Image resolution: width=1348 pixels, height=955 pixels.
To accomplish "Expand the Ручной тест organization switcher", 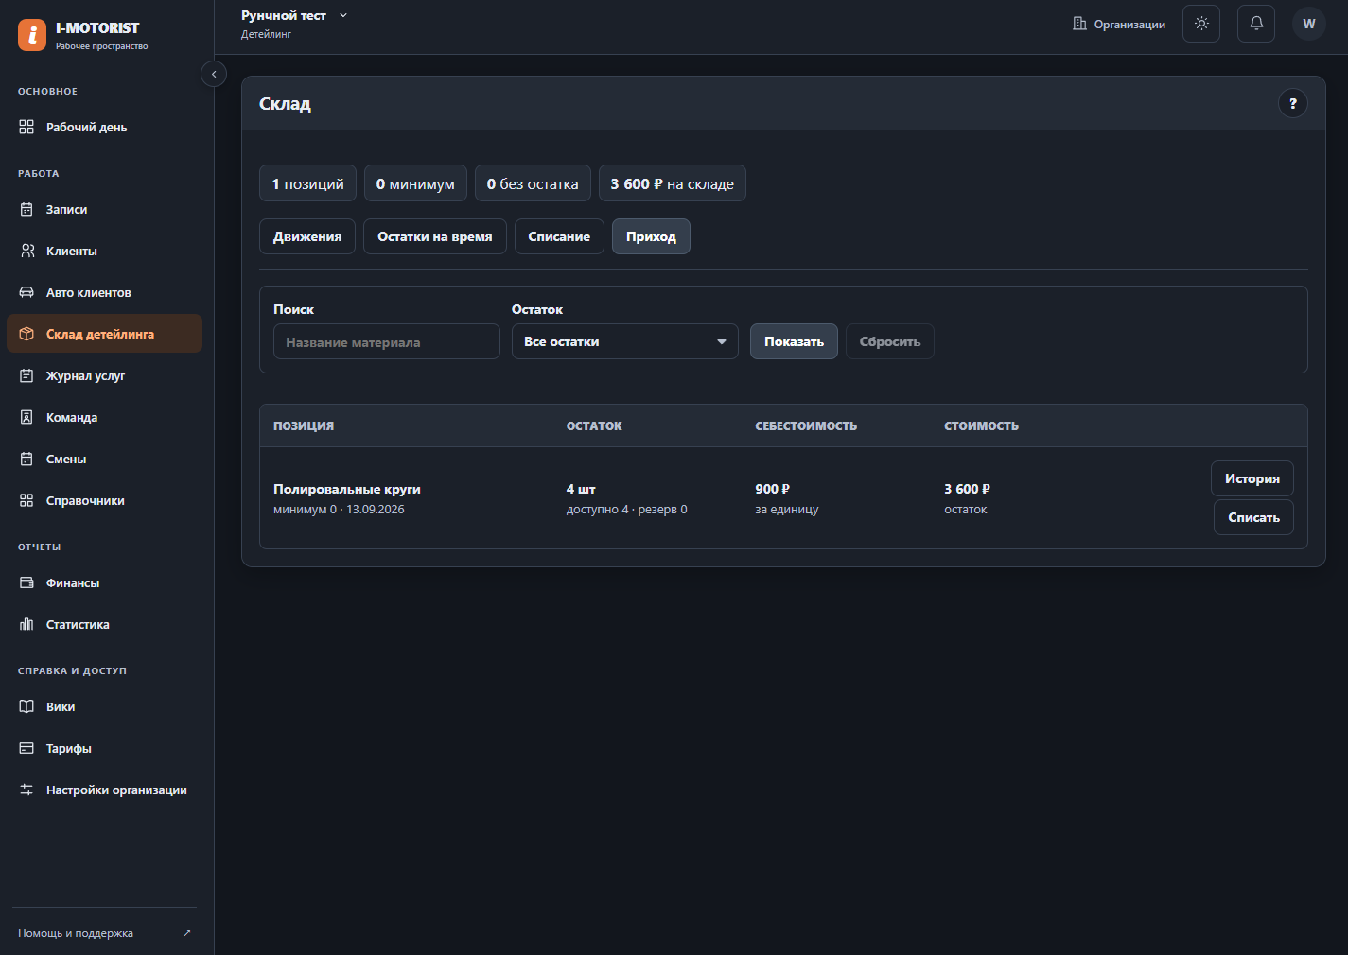I will click(294, 16).
